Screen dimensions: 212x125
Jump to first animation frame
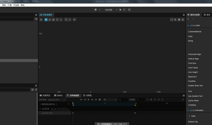pyautogui.click(x=81, y=100)
